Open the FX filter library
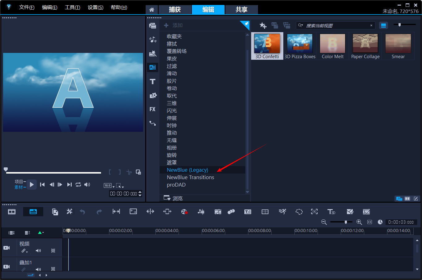Screen dimensions: 422x280 click(153, 109)
